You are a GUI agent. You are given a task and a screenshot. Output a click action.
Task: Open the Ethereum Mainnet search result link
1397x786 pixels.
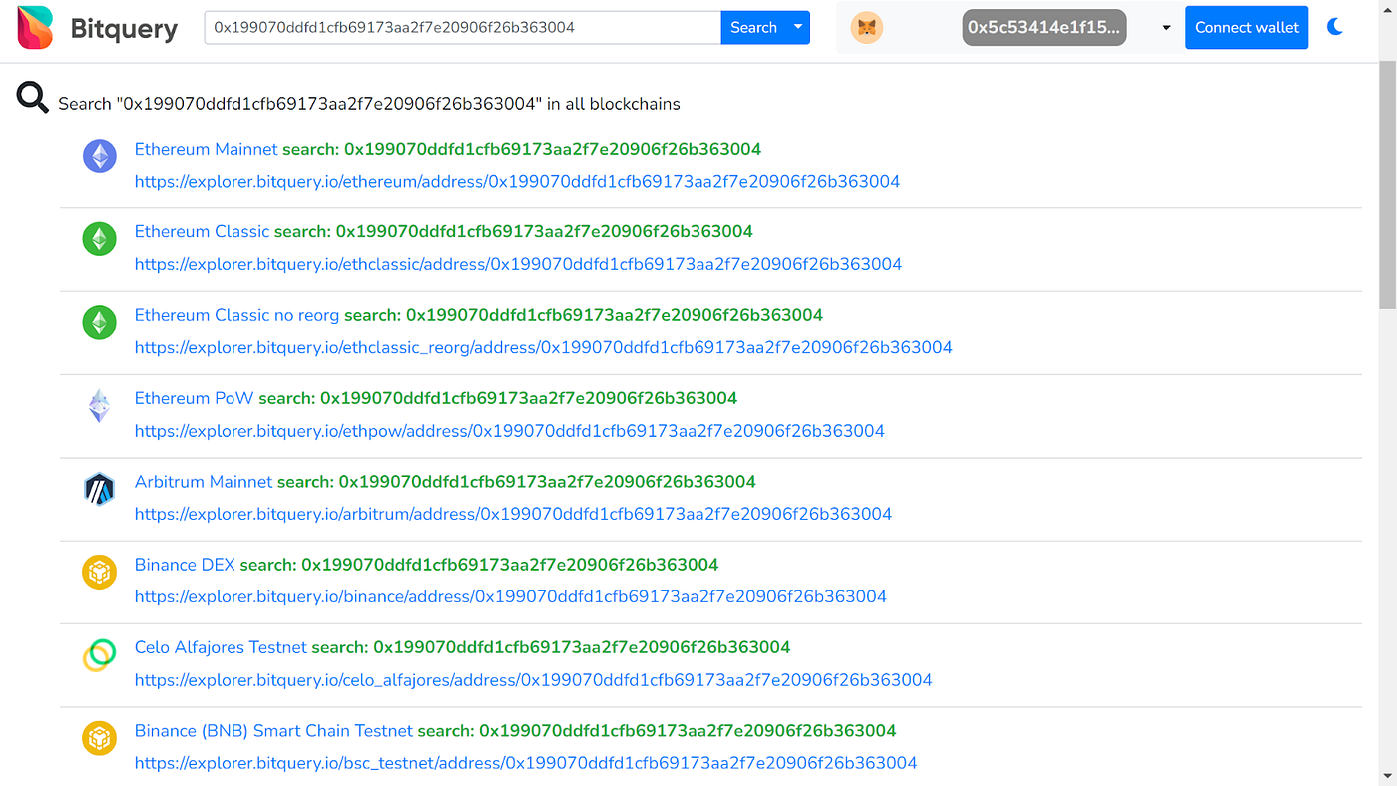click(519, 181)
